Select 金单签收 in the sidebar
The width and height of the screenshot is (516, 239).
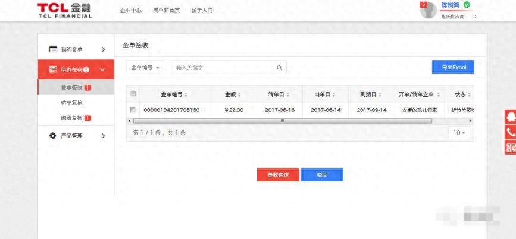coord(76,87)
